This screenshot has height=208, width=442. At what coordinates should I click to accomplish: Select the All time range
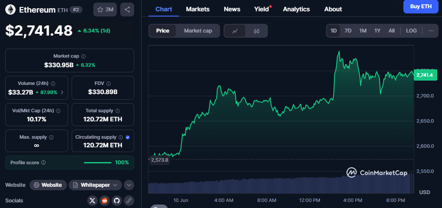click(x=392, y=31)
